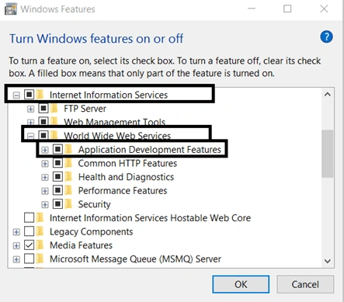
Task: Select the Performance Features label
Action: point(123,191)
